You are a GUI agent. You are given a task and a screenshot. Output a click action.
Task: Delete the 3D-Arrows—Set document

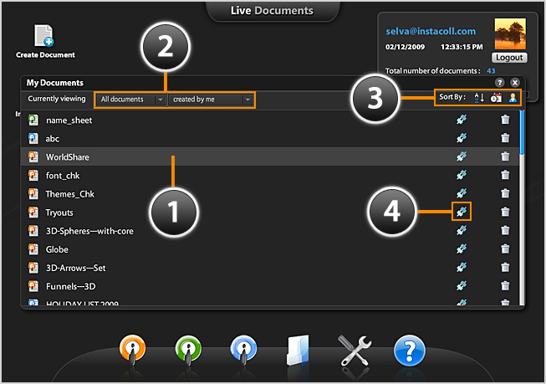click(505, 267)
